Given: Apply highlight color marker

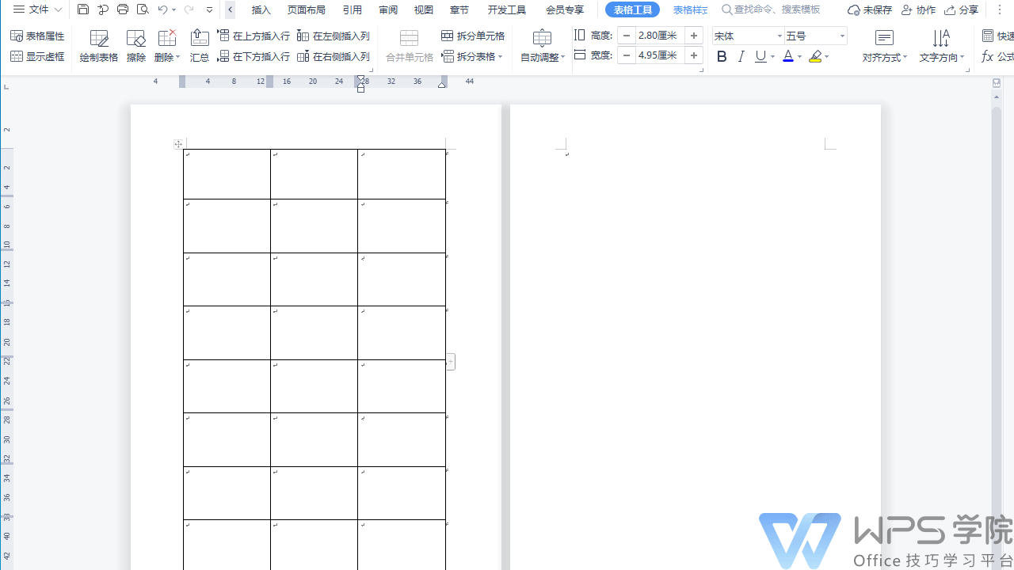Looking at the screenshot, I should (815, 57).
